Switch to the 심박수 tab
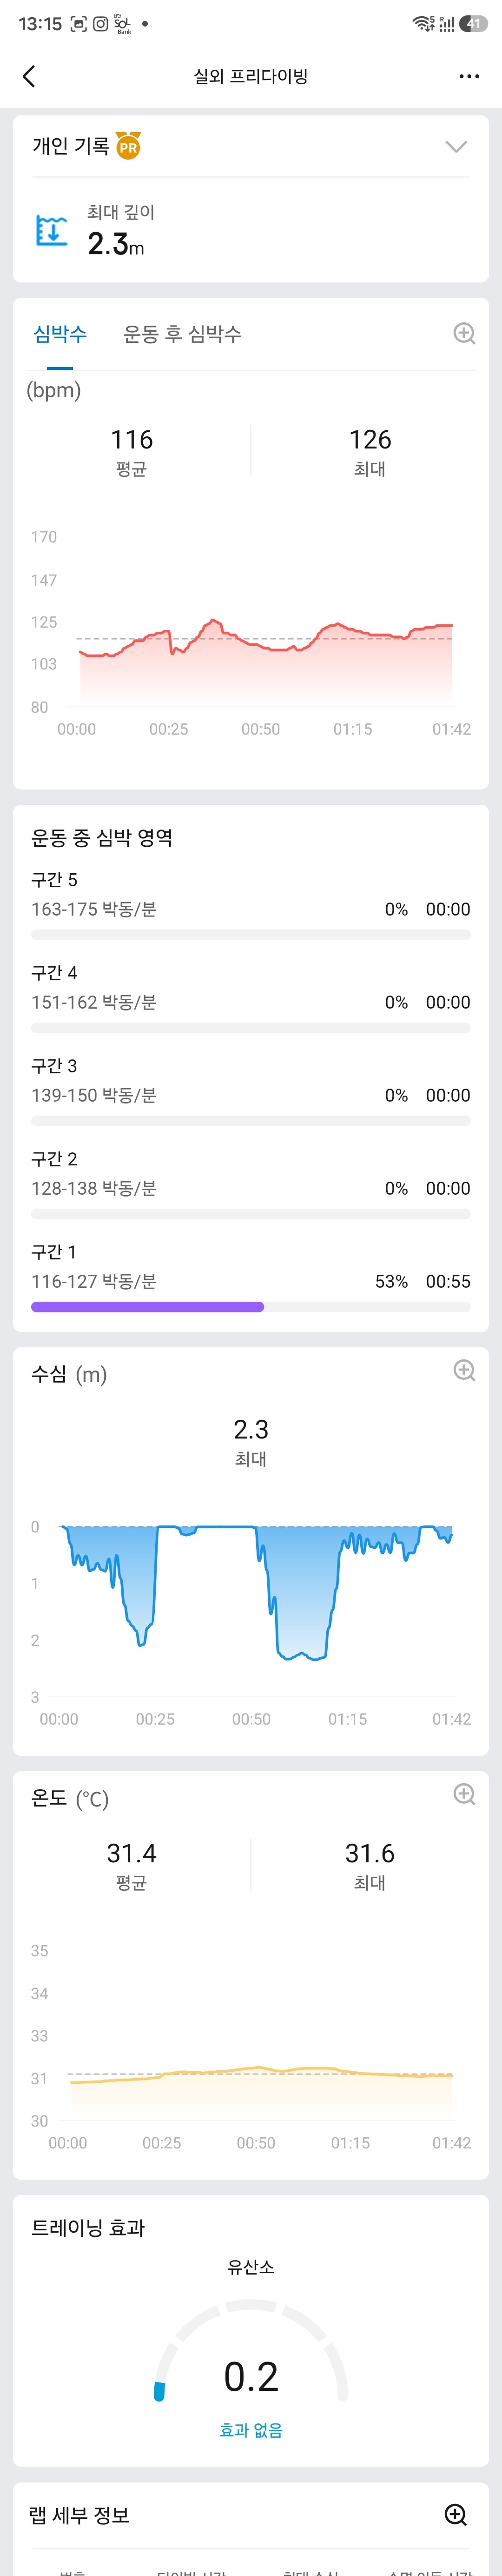This screenshot has width=502, height=2576. tap(60, 334)
